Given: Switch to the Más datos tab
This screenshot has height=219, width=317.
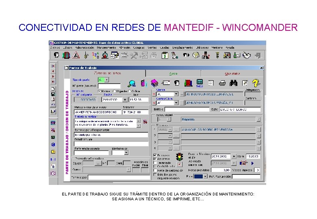Looking at the screenshot, I should click(232, 73).
